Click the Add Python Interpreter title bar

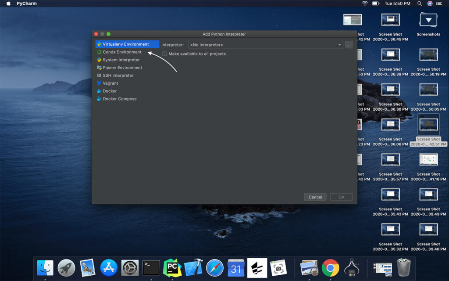(224, 34)
